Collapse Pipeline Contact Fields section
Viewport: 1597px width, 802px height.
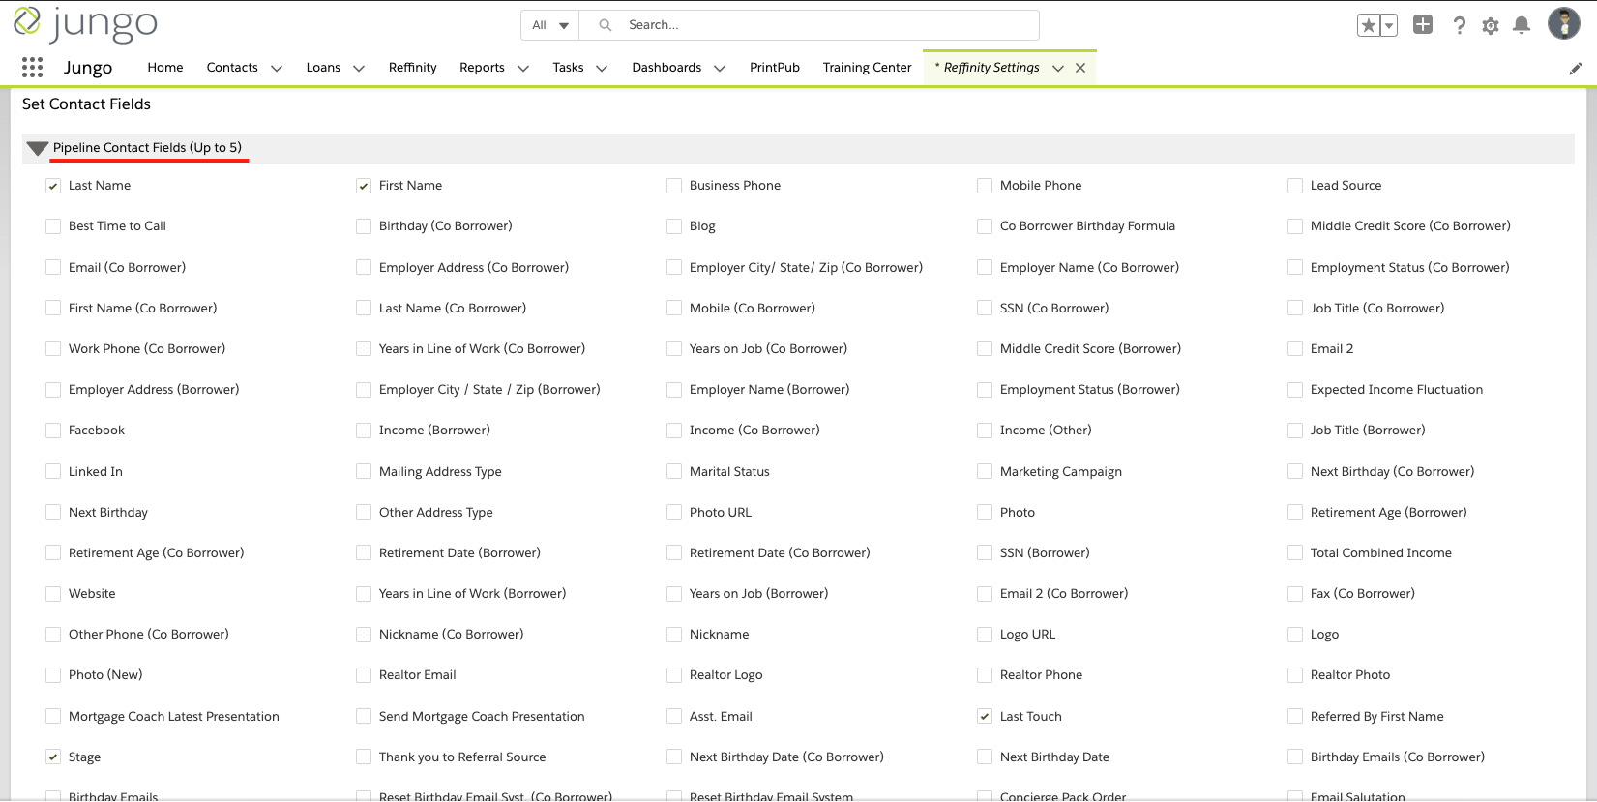pyautogui.click(x=38, y=148)
